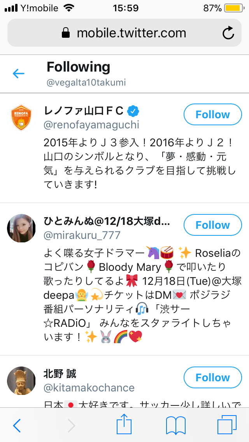Tap the blue back arrow beside Following
249x442 pixels.
click(x=19, y=73)
